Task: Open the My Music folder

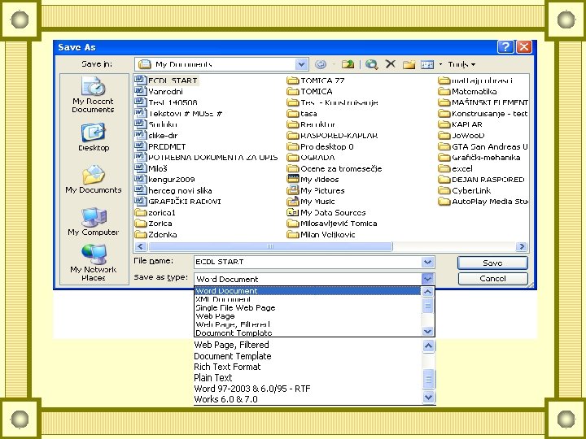Action: [311, 202]
